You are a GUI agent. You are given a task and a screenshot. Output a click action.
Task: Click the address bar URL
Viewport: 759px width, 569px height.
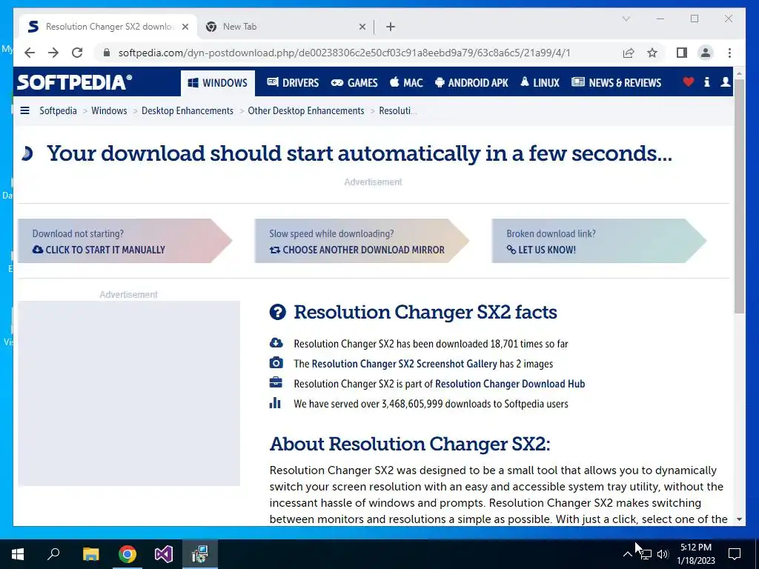(344, 53)
